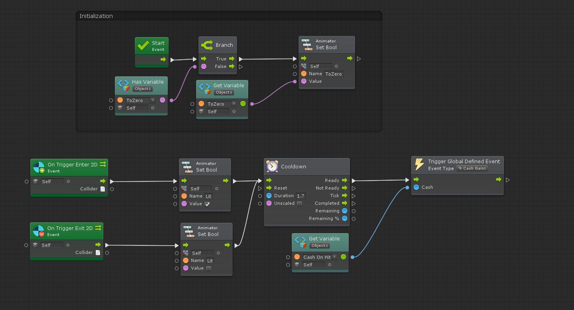
Task: Click the Animator icon in Initialization Set Bool
Action: click(306, 44)
